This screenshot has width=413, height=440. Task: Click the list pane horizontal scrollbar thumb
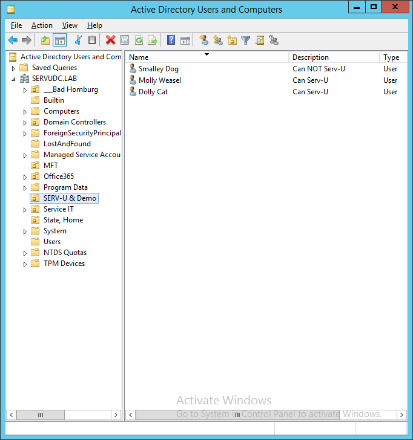click(x=237, y=415)
